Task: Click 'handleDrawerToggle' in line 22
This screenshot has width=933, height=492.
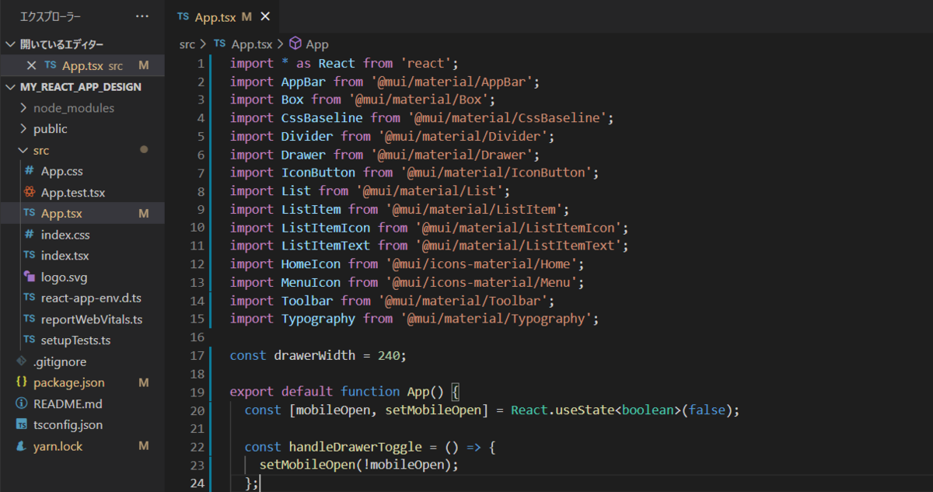Action: [355, 447]
